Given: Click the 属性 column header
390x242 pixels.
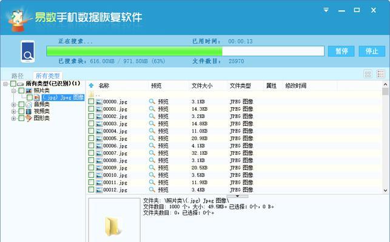Looking at the screenshot, I should click(x=271, y=86).
